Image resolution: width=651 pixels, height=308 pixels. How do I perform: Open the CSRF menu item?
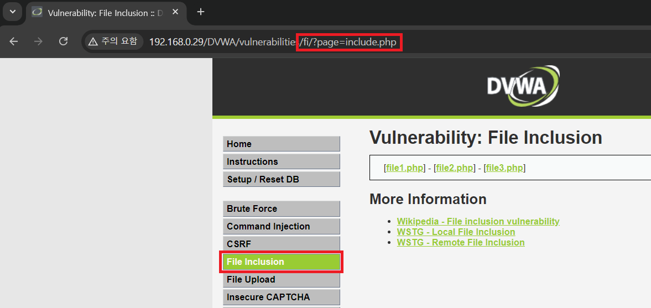point(281,244)
